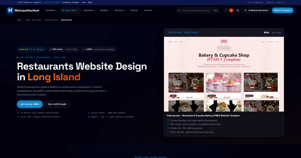Click checkmark beside SEO-ready structured data

pos(168,124)
